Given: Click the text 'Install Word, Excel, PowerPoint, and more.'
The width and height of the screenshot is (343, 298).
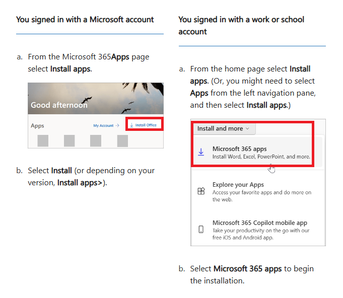Looking at the screenshot, I should pyautogui.click(x=261, y=157).
